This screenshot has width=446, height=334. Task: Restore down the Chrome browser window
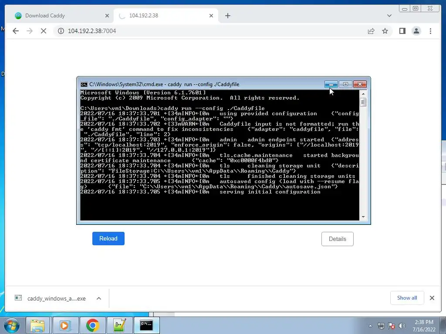(416, 9)
